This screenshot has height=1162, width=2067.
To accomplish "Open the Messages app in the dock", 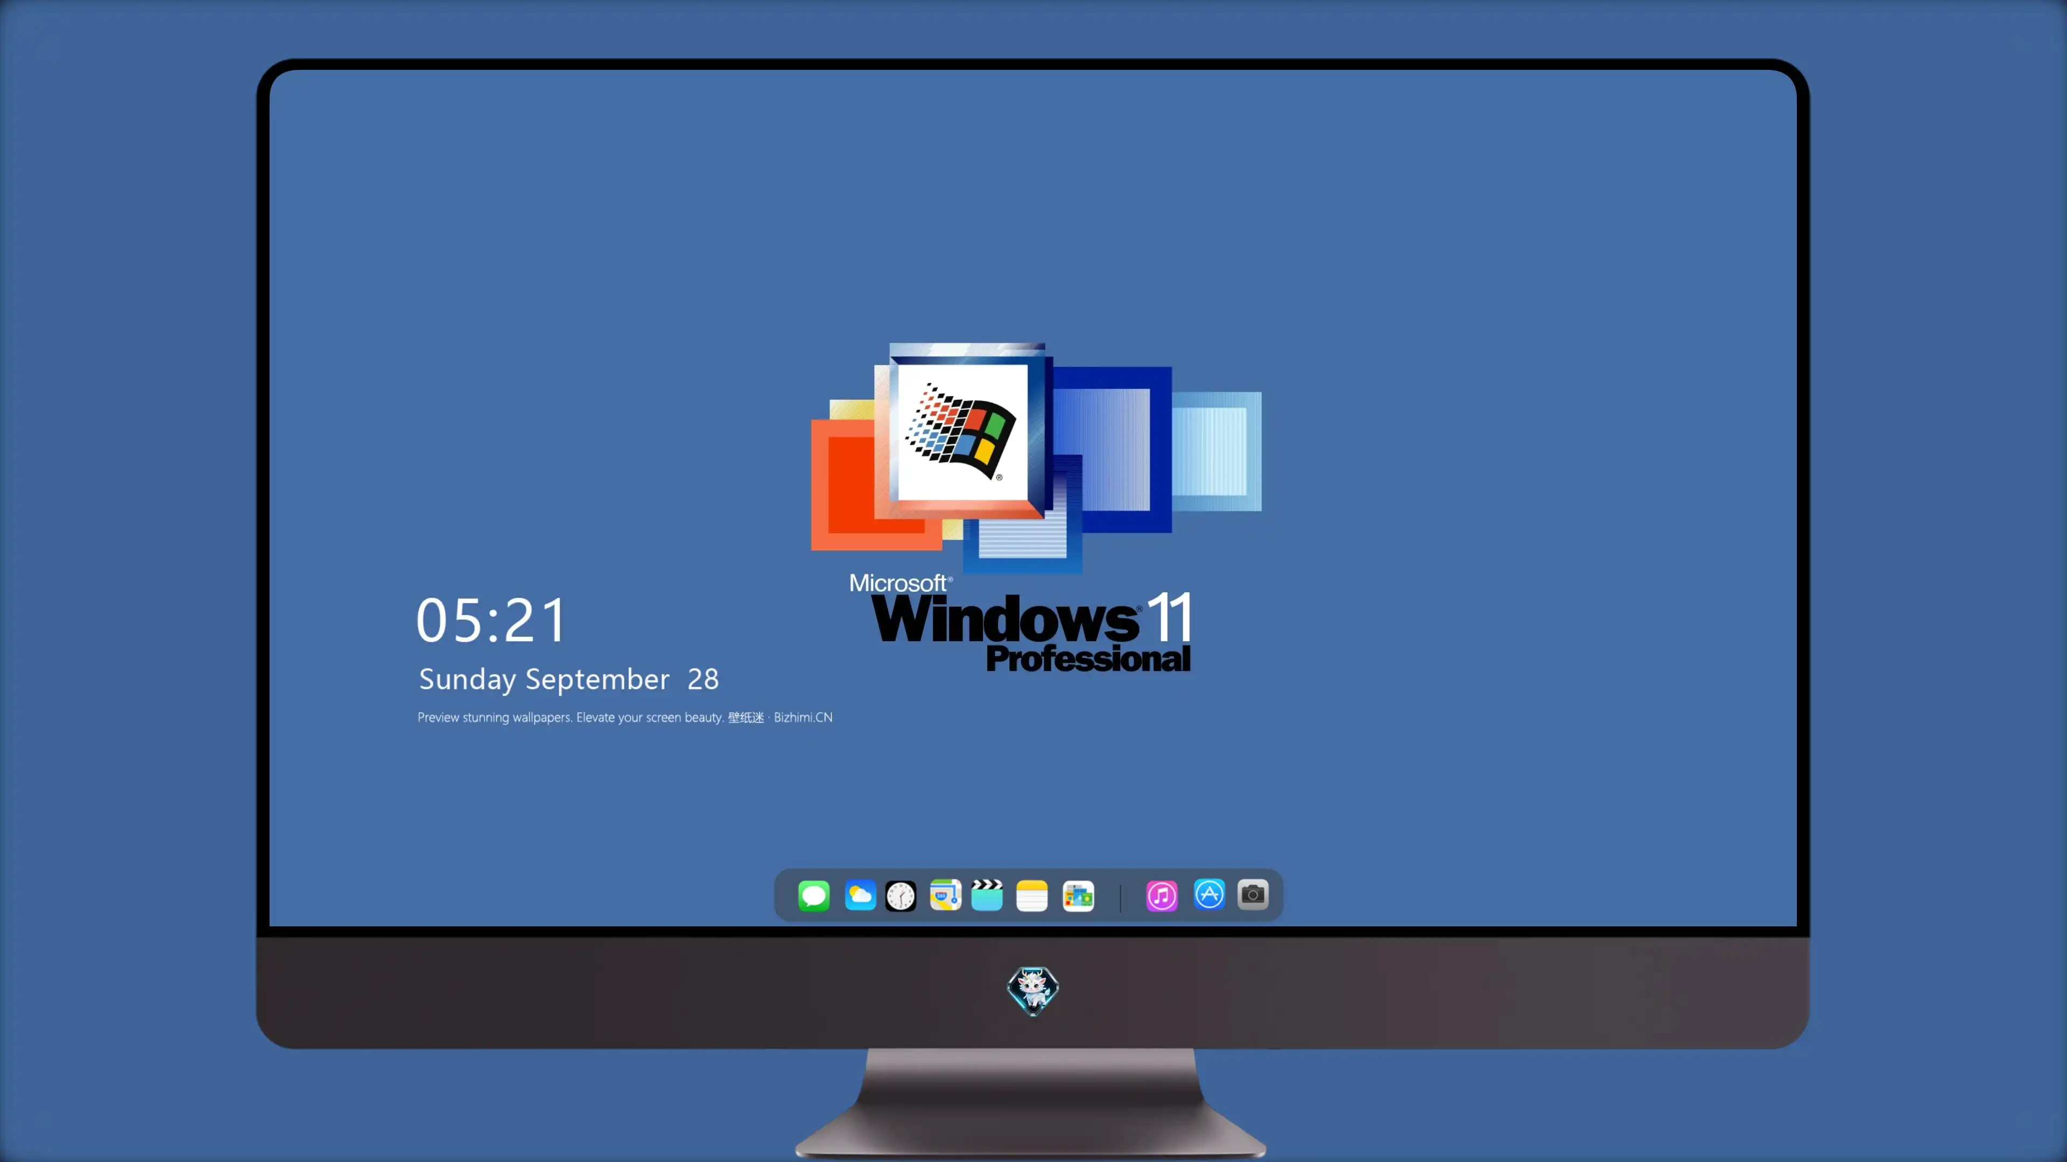I will (x=814, y=895).
